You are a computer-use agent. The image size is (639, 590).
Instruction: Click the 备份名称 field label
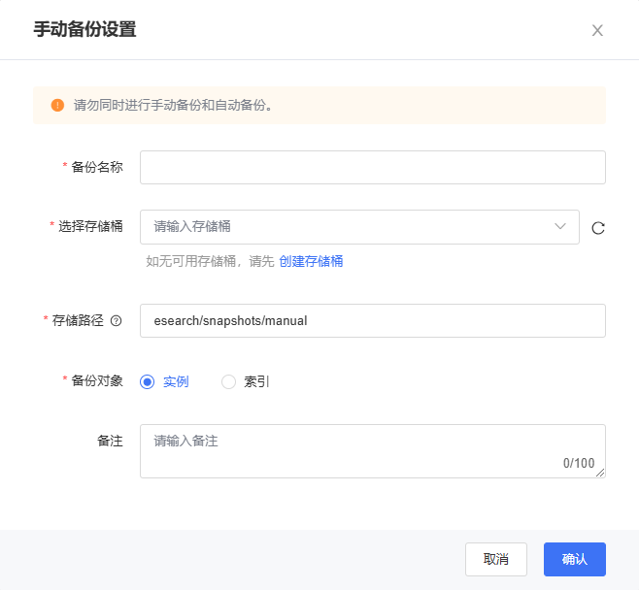pos(97,167)
